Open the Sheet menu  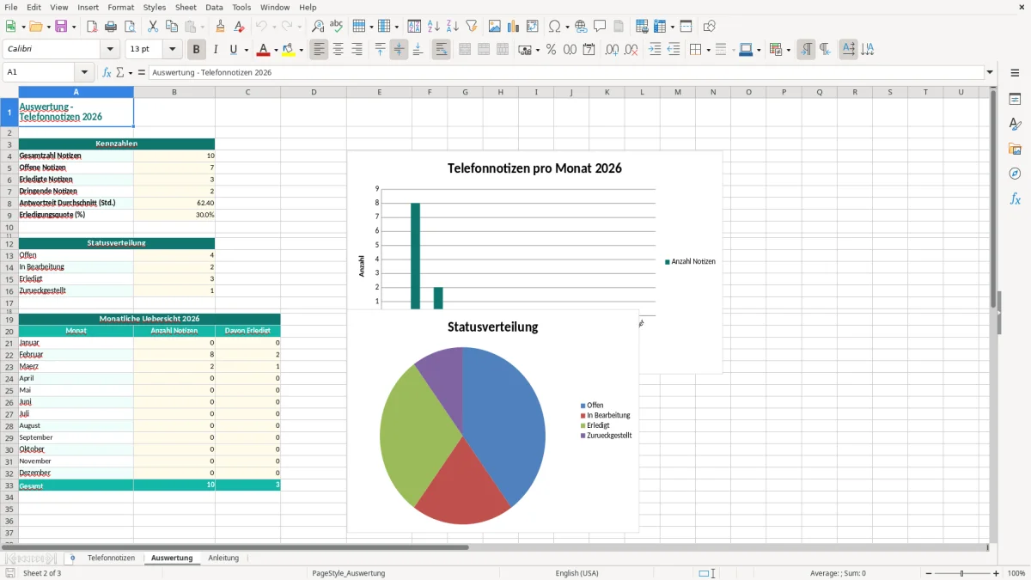click(186, 7)
